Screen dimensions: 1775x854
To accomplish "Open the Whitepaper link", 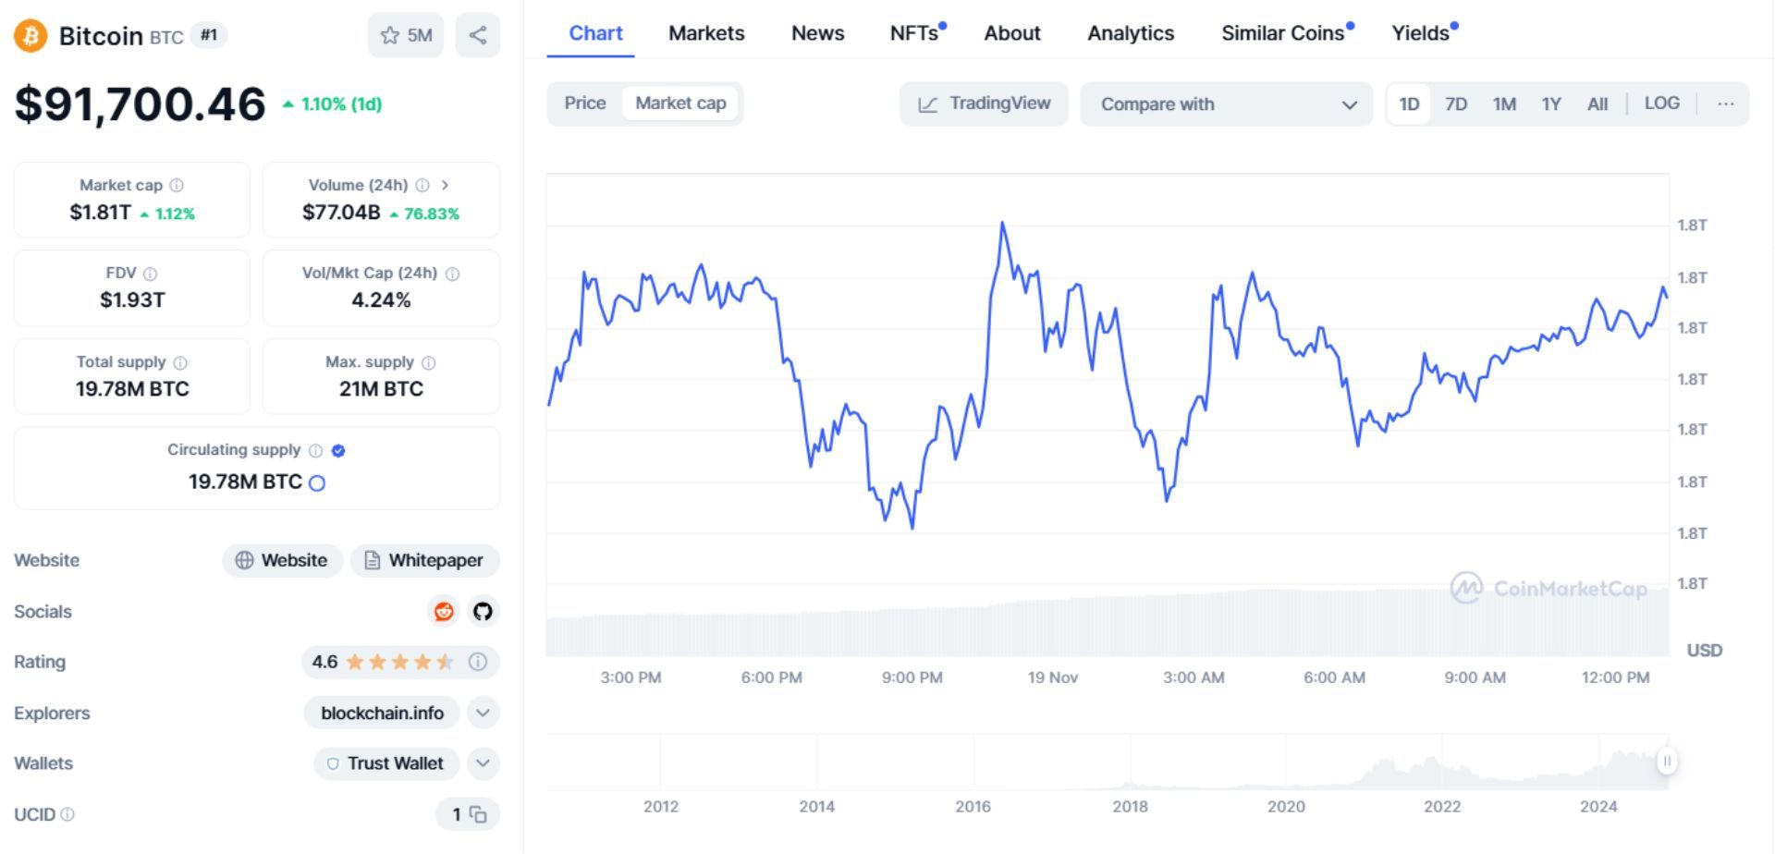I will click(x=424, y=560).
